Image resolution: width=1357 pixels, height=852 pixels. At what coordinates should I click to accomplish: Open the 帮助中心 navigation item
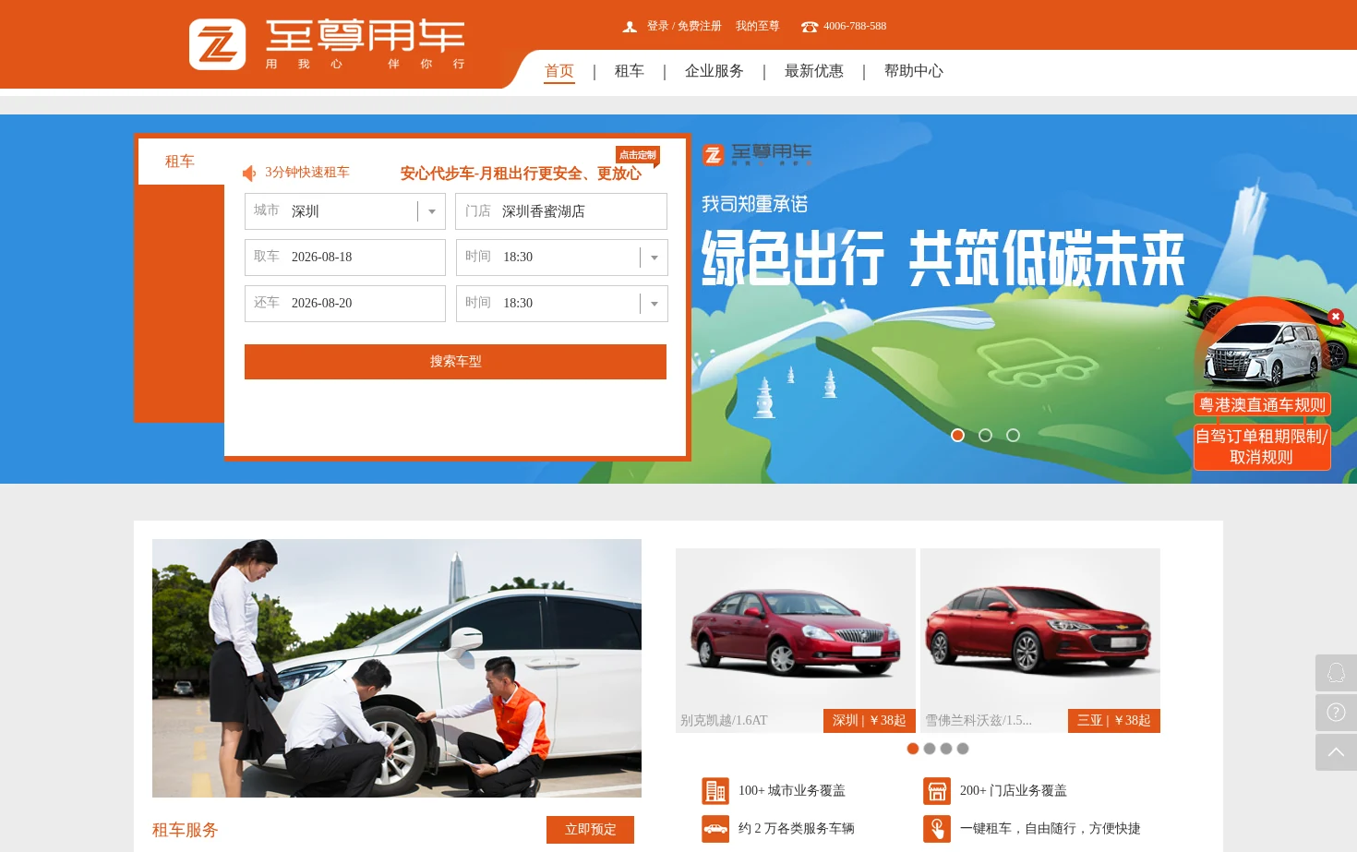[914, 71]
